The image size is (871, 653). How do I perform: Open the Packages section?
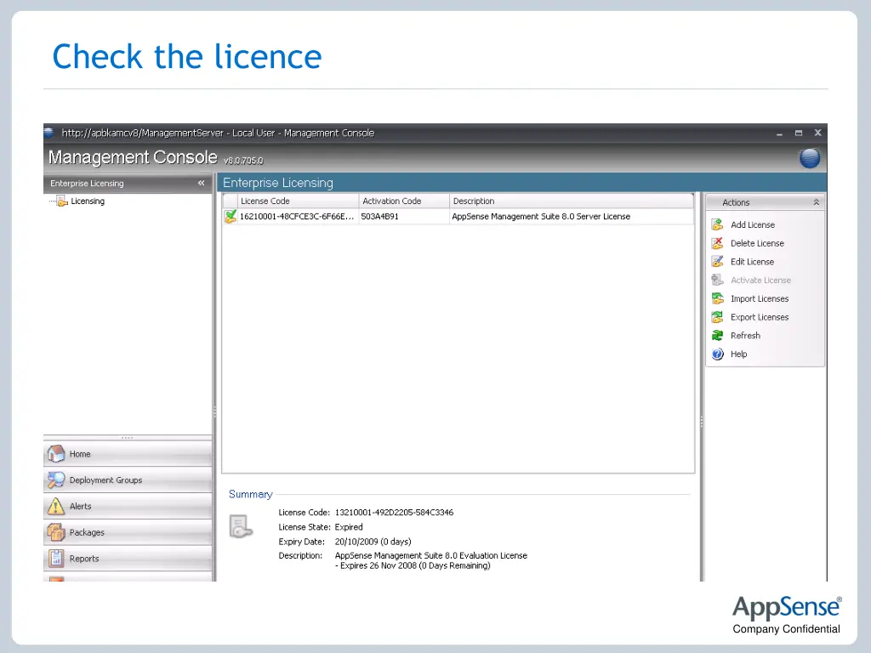(x=128, y=532)
